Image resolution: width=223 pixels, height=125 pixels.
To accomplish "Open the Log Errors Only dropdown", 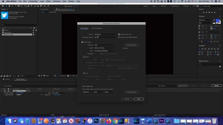I will (x=59, y=93).
